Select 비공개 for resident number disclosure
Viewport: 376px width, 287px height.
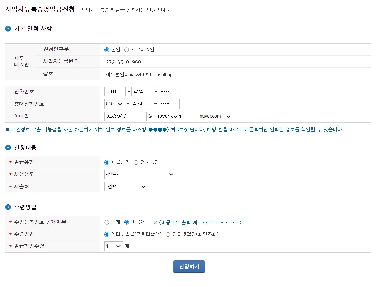pyautogui.click(x=127, y=222)
